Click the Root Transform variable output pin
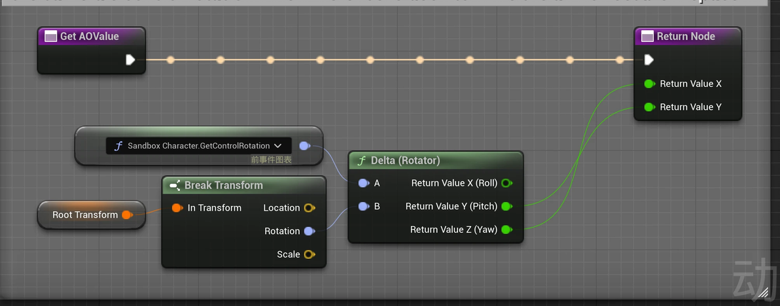The width and height of the screenshot is (780, 306). [127, 214]
